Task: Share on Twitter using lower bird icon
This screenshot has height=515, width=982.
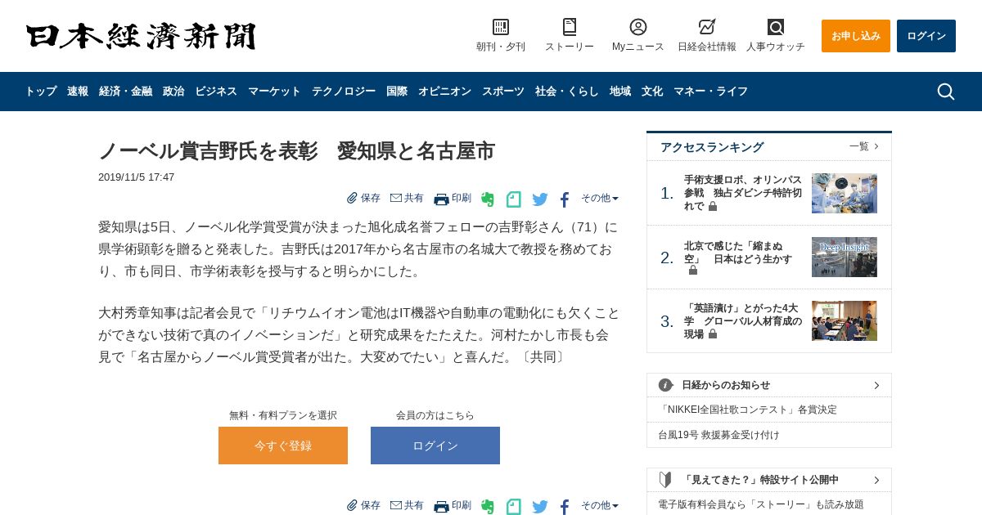Action: point(540,507)
